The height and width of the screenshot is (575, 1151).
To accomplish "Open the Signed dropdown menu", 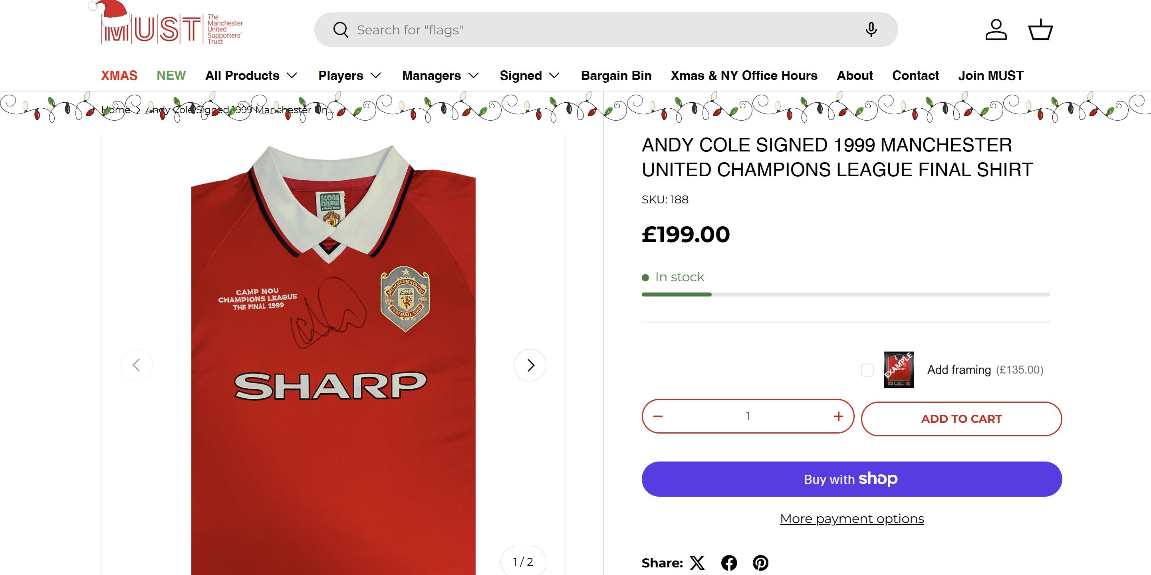I will point(530,76).
